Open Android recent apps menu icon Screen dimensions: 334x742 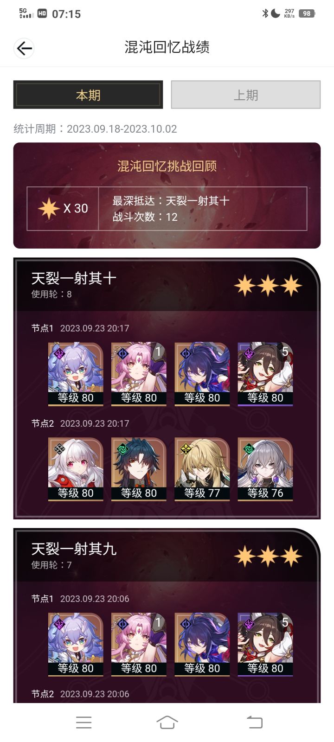point(83,722)
